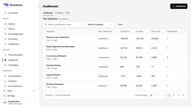The height and width of the screenshot is (107, 191).
Task: Open the Q3 Policy Renewals audience
Action: coord(55,84)
